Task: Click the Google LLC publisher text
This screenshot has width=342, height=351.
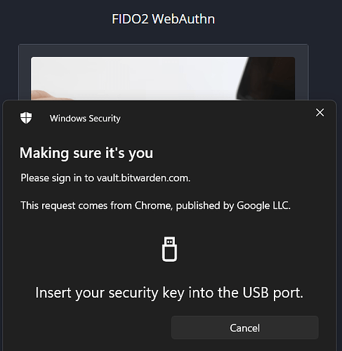Action: pos(263,206)
